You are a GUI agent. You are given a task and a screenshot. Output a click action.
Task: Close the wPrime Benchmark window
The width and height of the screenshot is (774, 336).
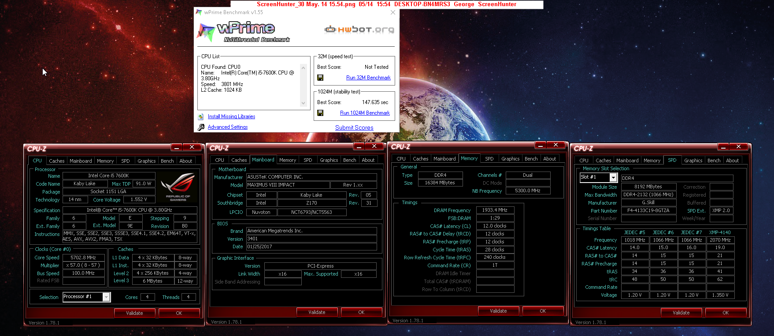pos(393,12)
